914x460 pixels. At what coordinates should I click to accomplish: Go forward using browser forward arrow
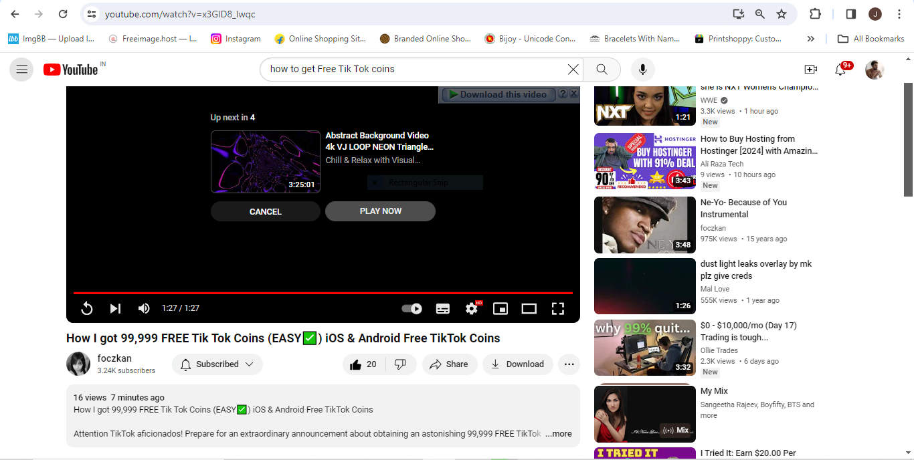coord(39,14)
